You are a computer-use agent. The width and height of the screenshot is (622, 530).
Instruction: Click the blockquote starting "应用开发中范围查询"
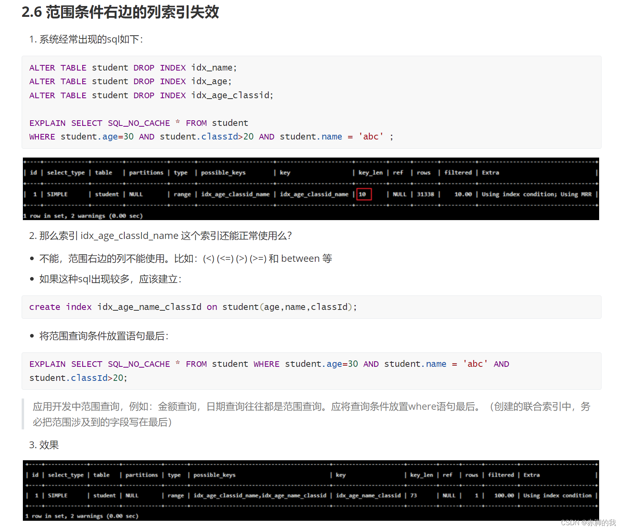pyautogui.click(x=312, y=414)
